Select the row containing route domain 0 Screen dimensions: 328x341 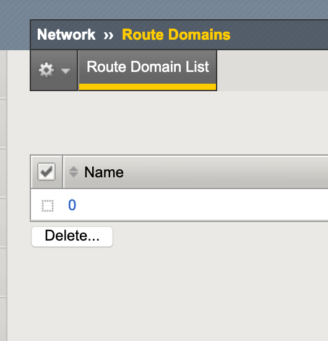pos(179,205)
